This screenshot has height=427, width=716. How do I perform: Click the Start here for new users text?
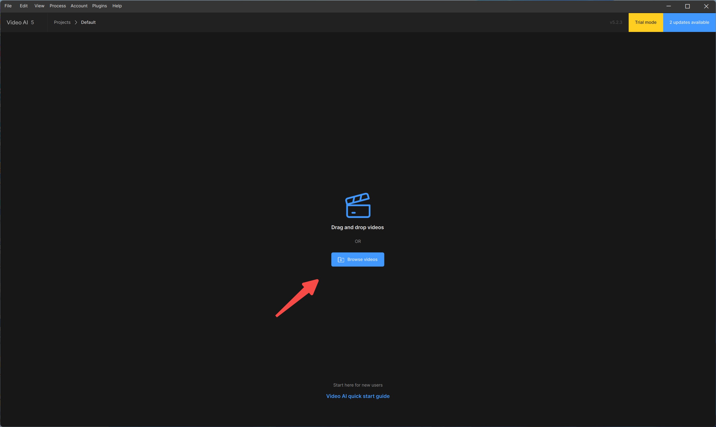(x=358, y=385)
